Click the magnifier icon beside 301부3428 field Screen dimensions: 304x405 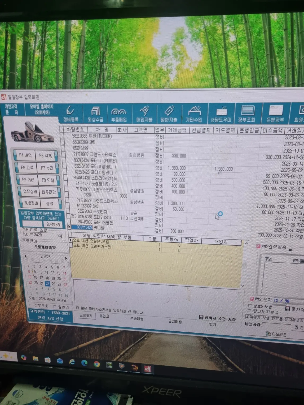[60, 236]
